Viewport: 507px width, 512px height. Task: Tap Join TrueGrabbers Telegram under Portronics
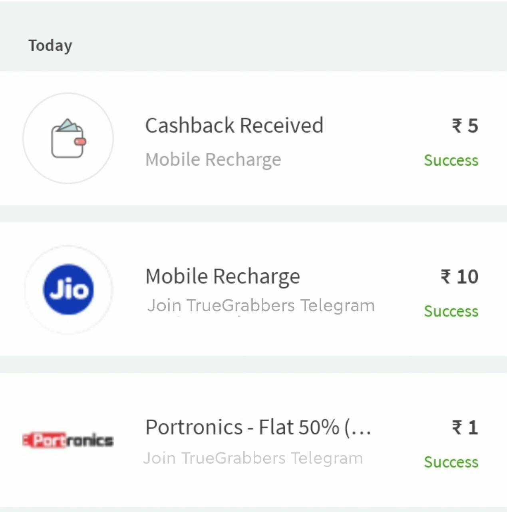coord(253,458)
